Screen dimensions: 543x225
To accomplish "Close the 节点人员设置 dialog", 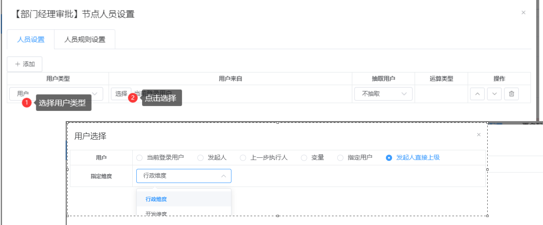I will pos(524,13).
